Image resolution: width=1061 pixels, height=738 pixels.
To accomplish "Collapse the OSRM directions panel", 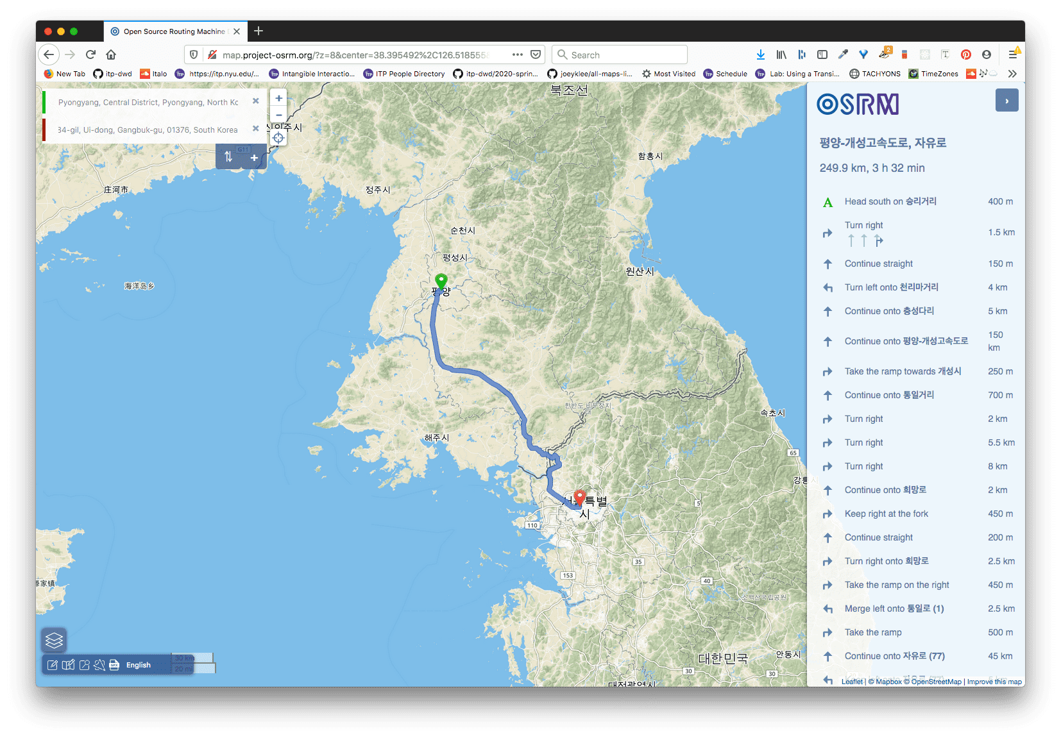I will 1006,101.
